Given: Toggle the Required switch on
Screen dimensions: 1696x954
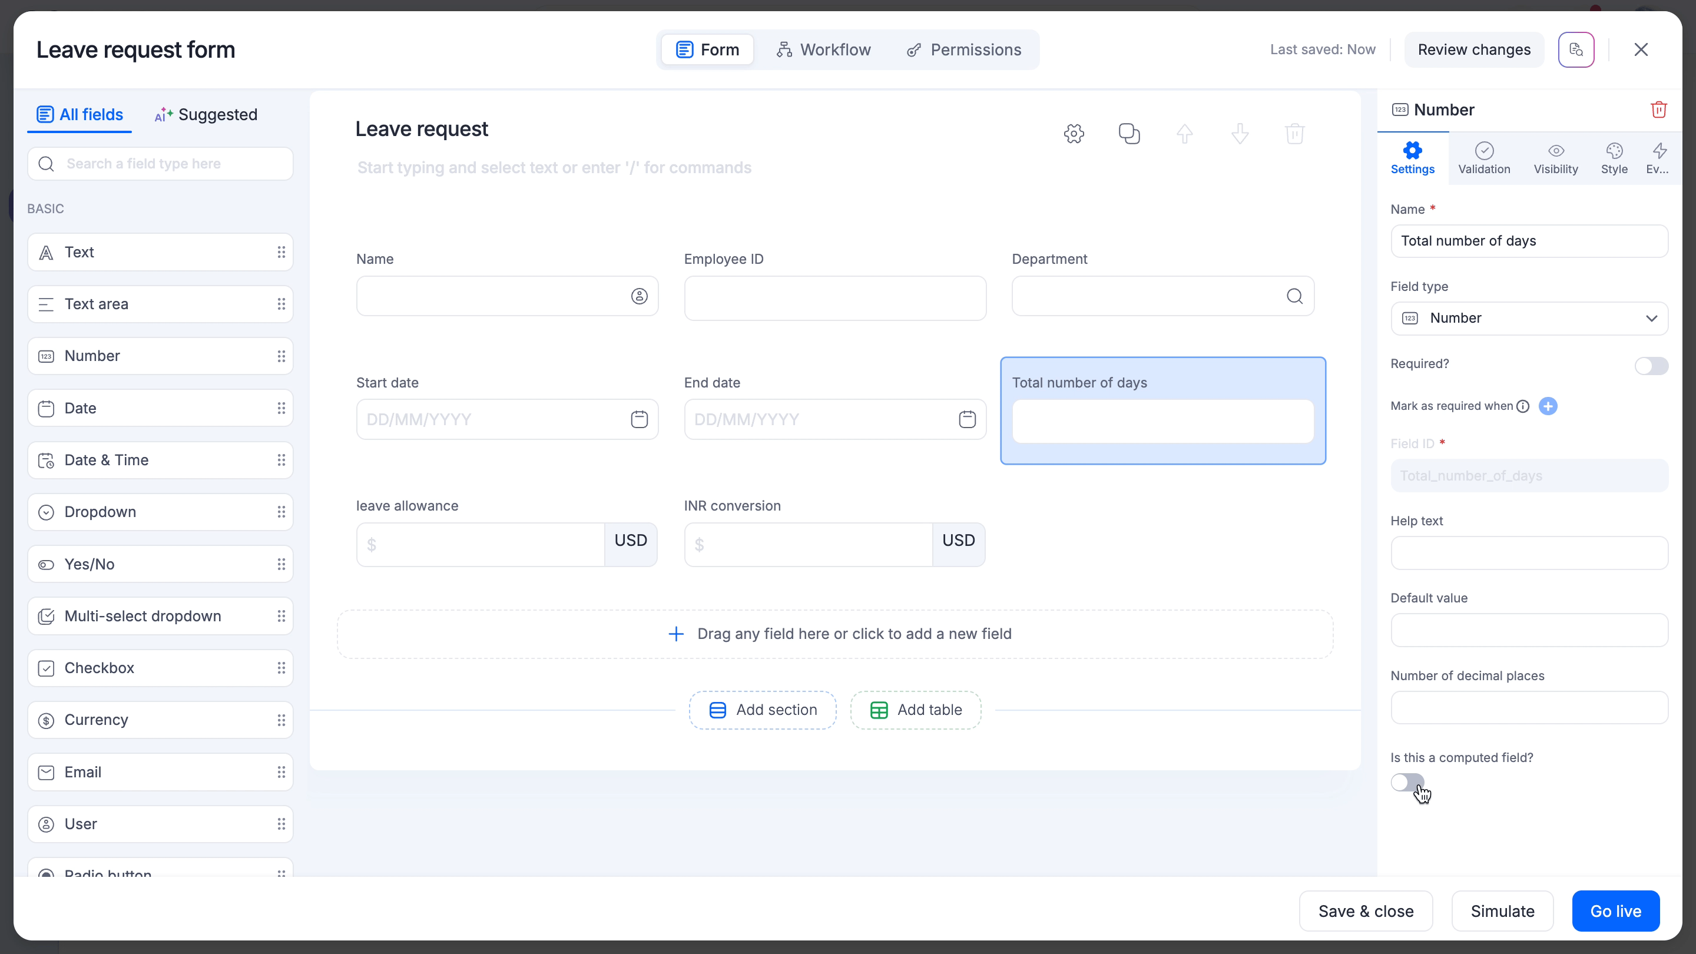Looking at the screenshot, I should (1651, 365).
